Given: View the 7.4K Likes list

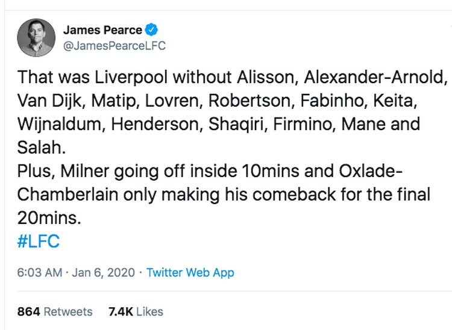Looking at the screenshot, I should (136, 311).
